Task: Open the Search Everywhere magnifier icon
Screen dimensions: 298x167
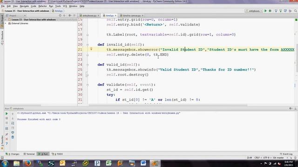Action: coord(296,11)
